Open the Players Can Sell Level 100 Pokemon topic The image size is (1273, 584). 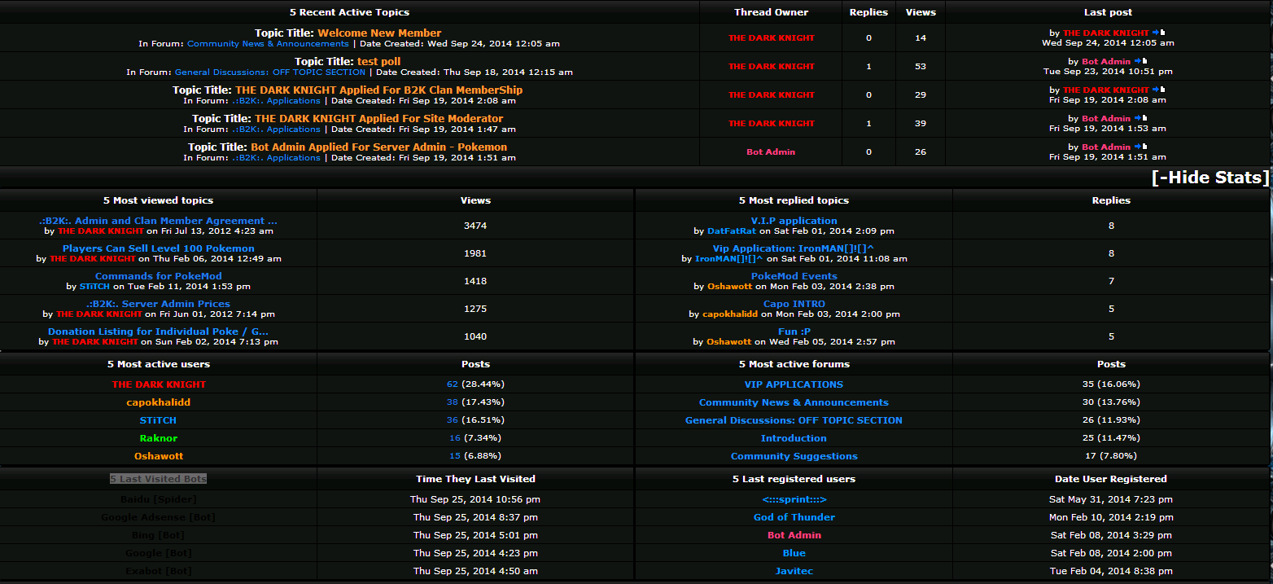pyautogui.click(x=159, y=248)
